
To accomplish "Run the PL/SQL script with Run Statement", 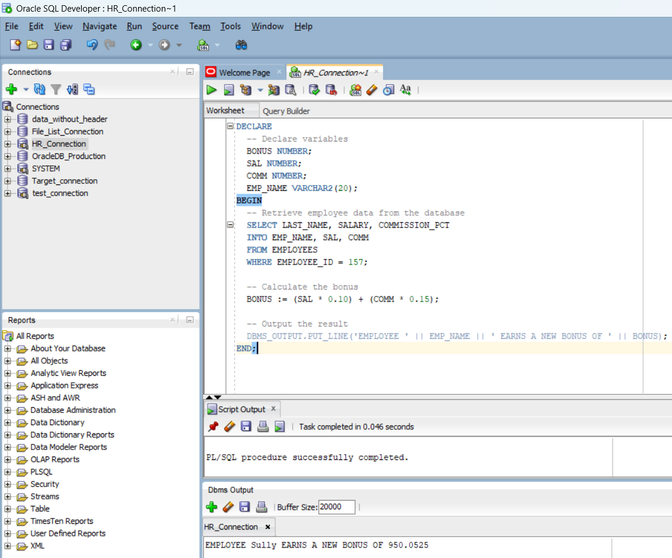I will coord(211,90).
